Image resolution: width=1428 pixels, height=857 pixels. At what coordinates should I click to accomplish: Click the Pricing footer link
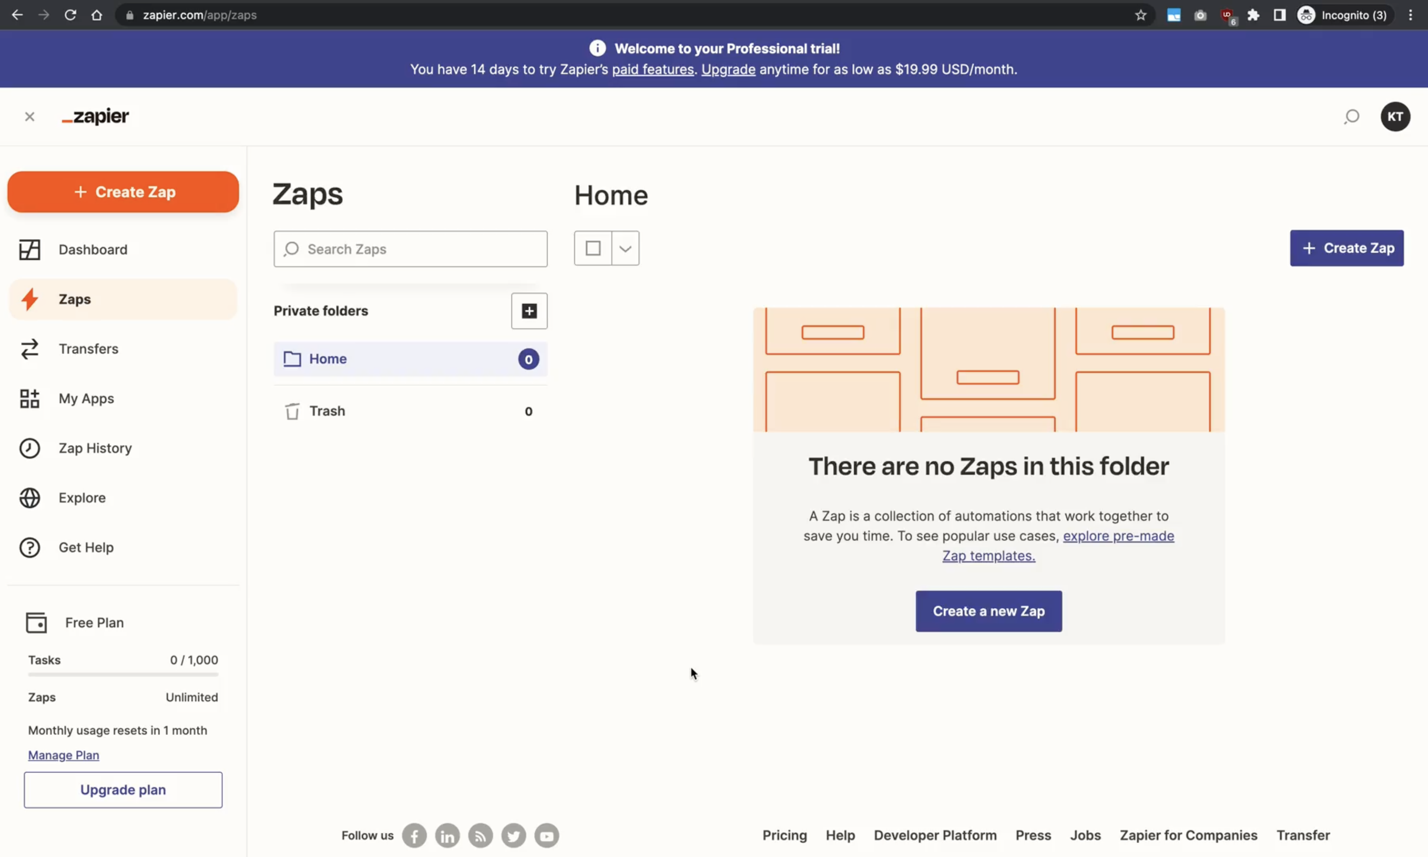pyautogui.click(x=785, y=835)
